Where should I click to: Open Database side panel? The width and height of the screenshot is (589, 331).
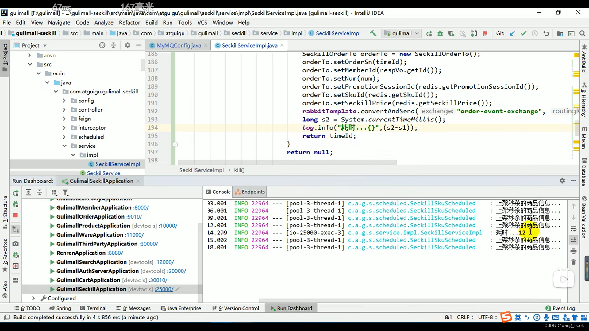(x=584, y=172)
